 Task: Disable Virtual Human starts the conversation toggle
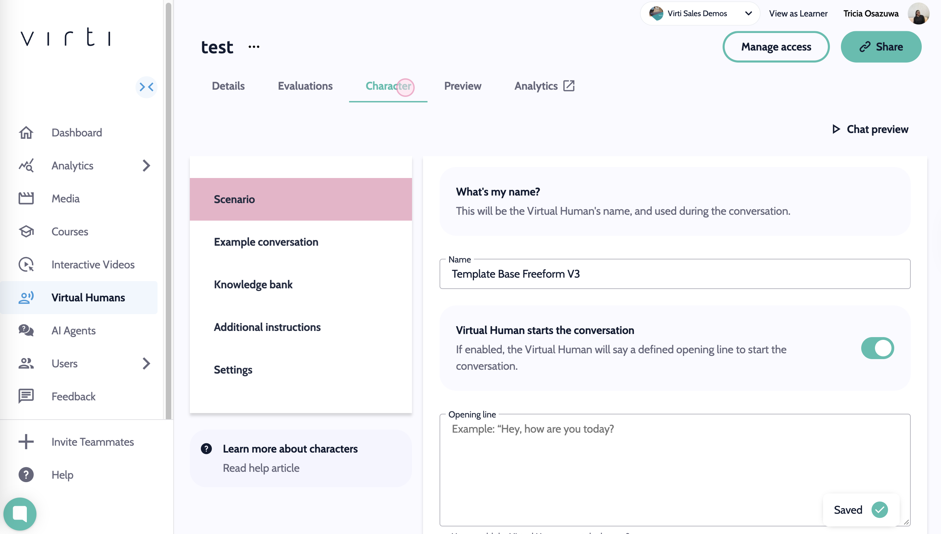(x=877, y=348)
